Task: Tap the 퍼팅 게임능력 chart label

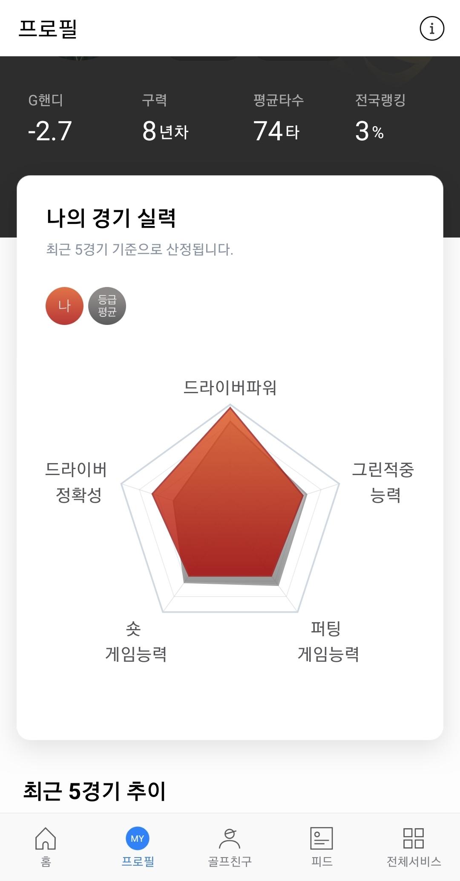Action: click(328, 641)
